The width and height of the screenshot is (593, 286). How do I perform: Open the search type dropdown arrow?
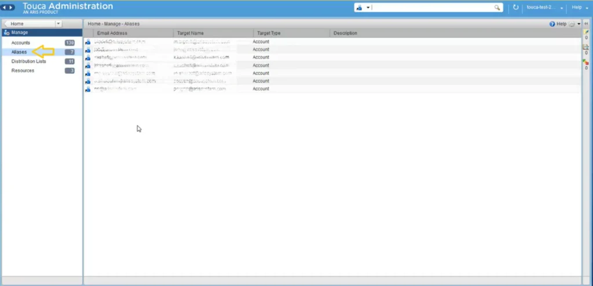(x=368, y=8)
